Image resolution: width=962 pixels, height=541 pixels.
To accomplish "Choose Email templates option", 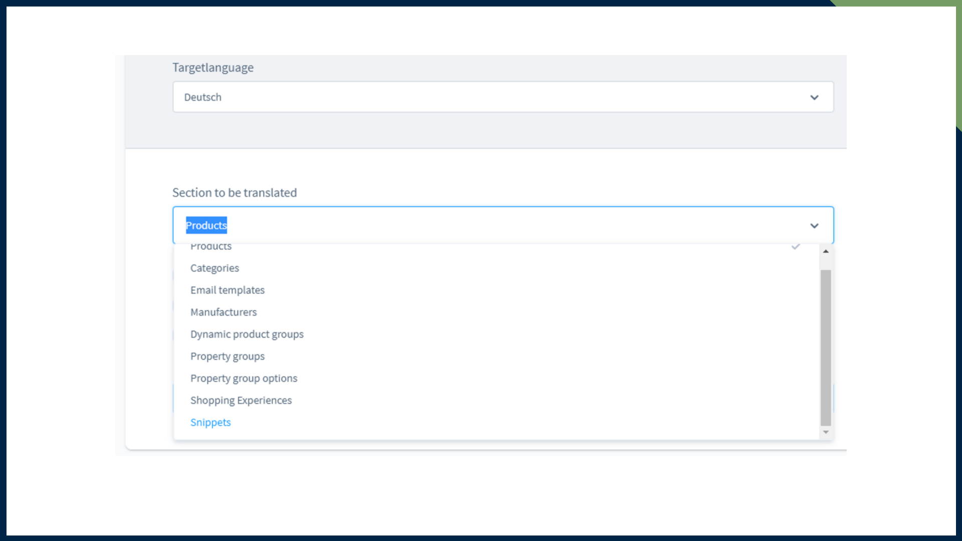I will [227, 290].
